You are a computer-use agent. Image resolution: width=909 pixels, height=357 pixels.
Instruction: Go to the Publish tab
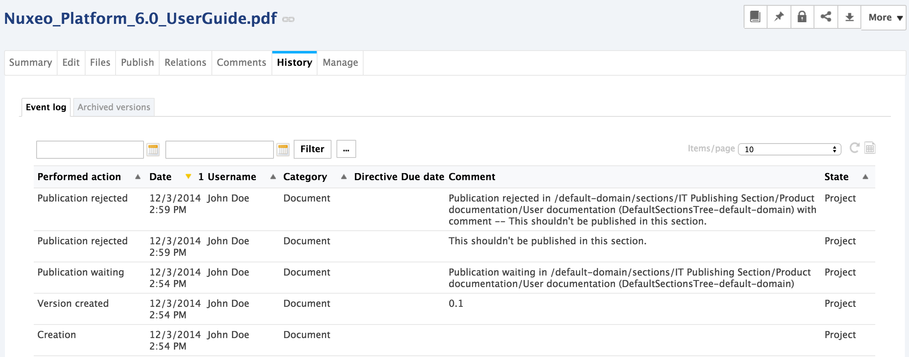(137, 63)
